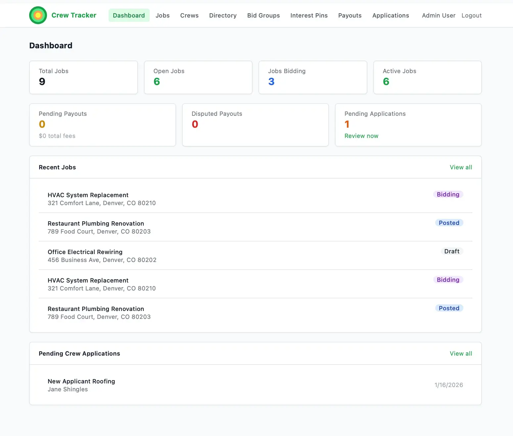The width and height of the screenshot is (513, 436).
Task: Open first HVAC System Replacement job
Action: [256, 199]
